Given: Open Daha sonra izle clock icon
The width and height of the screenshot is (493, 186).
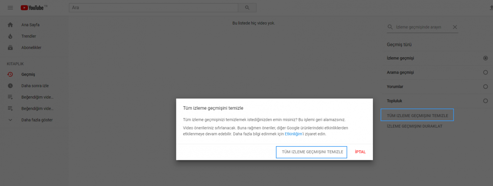Looking at the screenshot, I should [10, 86].
